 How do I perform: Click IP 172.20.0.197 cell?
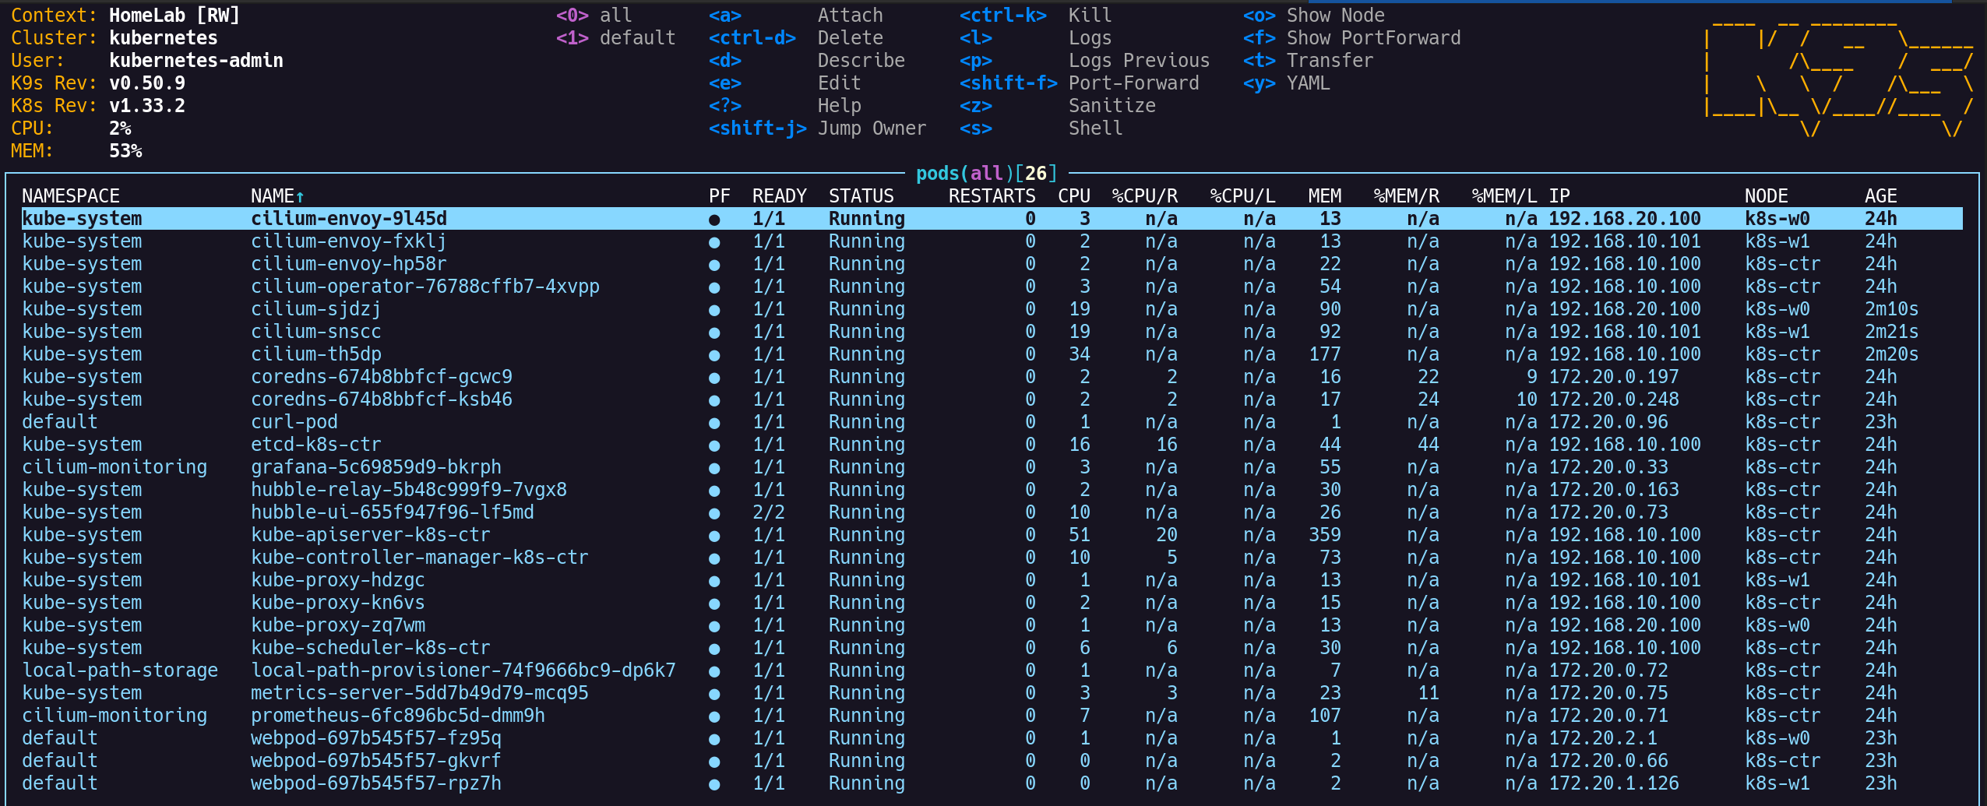[1613, 377]
